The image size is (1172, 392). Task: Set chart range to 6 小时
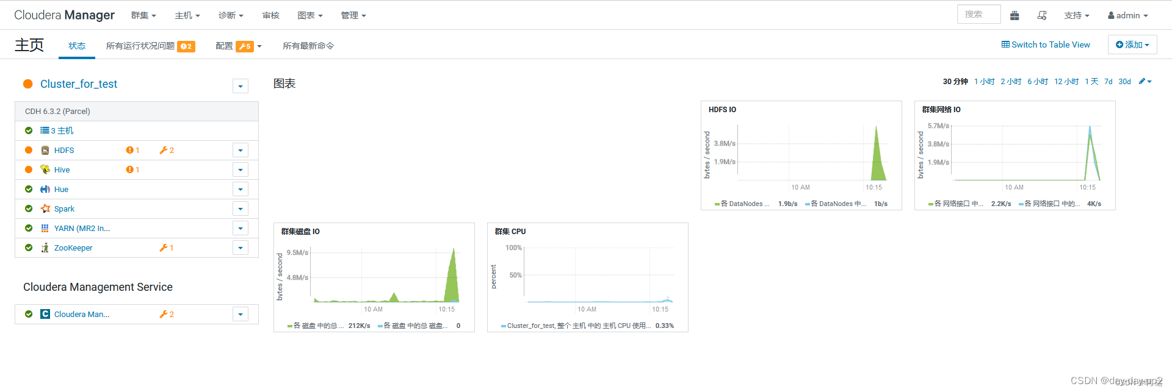tap(1038, 81)
